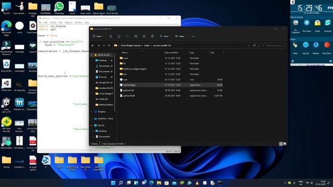Screen dimensions: 333x187
Task: Open address bar history dropdown chevron
Action: point(249,45)
